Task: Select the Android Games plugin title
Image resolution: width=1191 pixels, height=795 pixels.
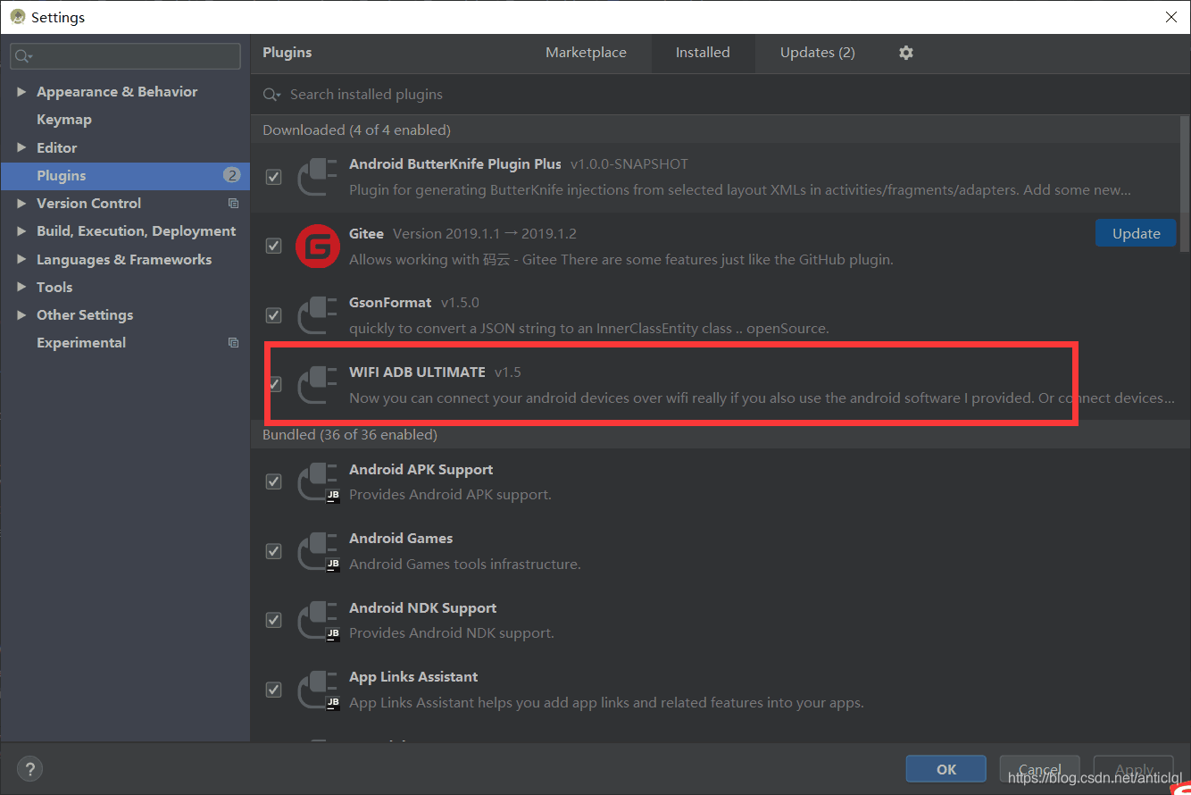Action: coord(401,539)
